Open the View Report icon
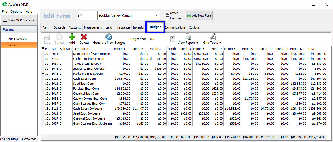The height and width of the screenshot is (142, 333). [188, 37]
